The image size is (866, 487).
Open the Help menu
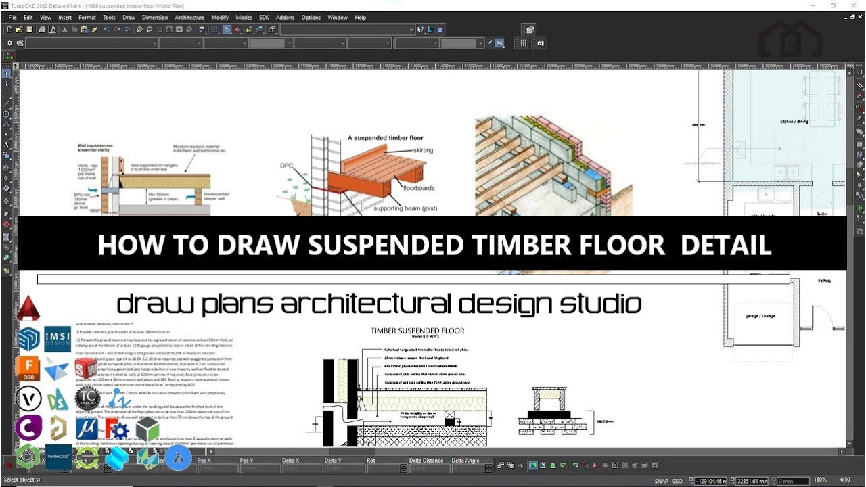[361, 18]
